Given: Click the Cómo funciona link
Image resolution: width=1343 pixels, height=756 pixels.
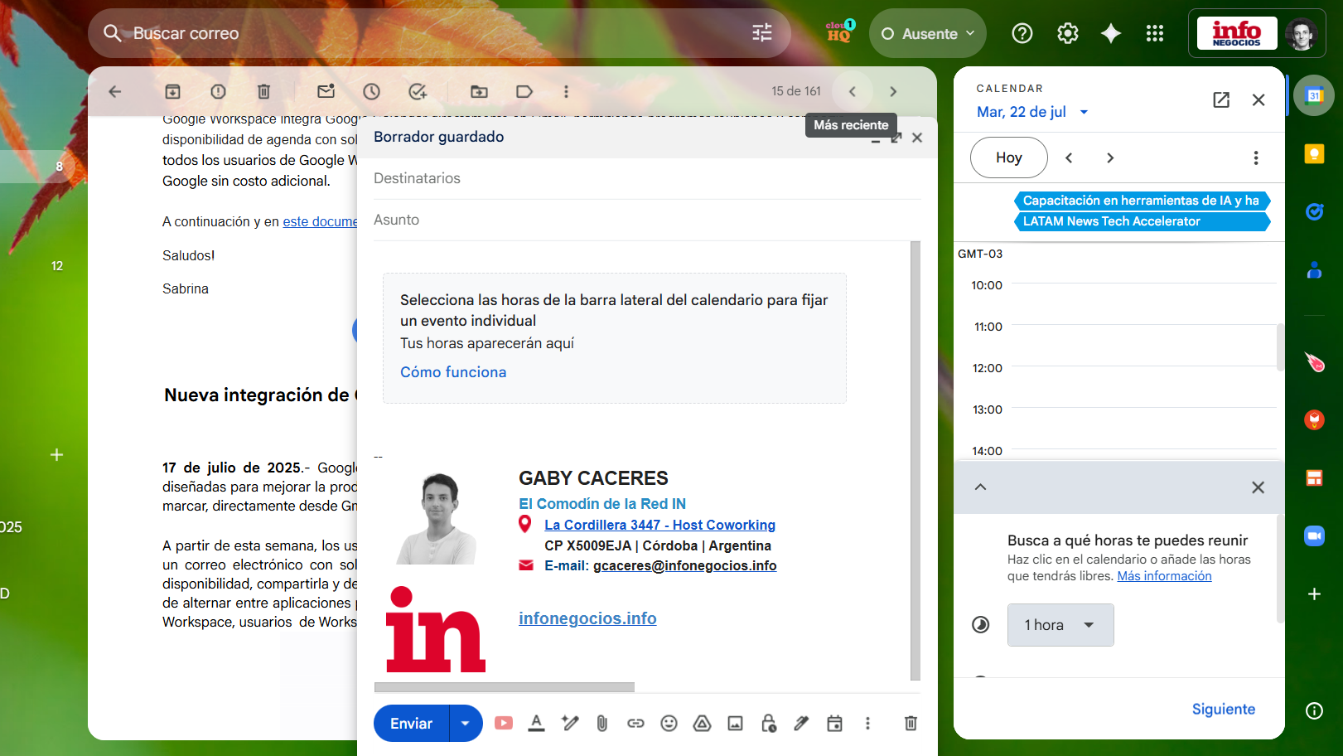Looking at the screenshot, I should 453,372.
